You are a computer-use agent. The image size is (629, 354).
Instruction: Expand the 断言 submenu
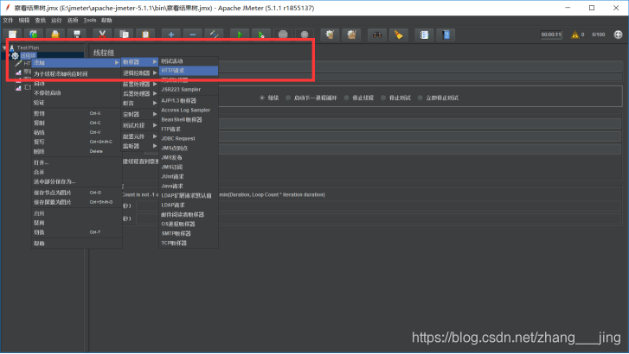(139, 103)
